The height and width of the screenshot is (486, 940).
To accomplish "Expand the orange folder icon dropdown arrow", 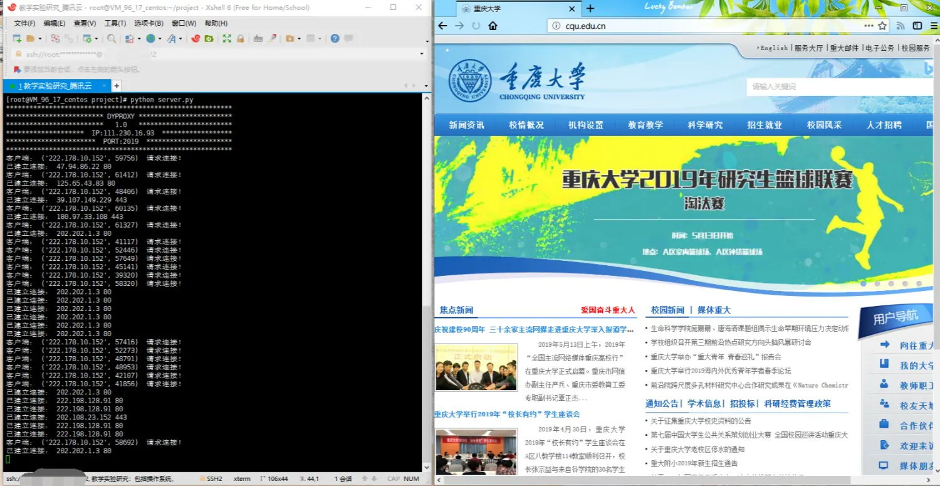I will [x=299, y=38].
